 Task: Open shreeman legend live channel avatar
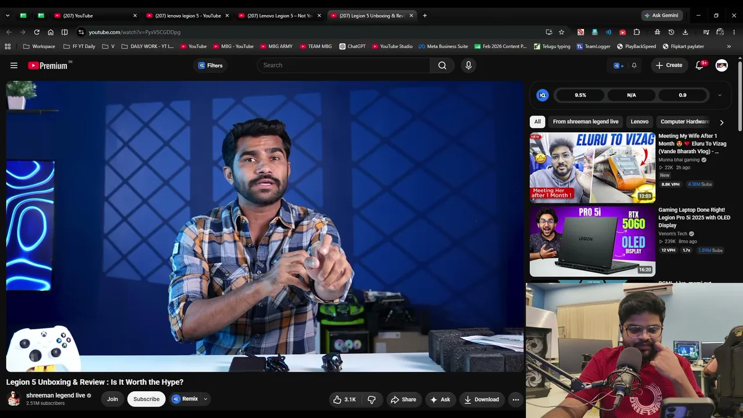click(13, 399)
